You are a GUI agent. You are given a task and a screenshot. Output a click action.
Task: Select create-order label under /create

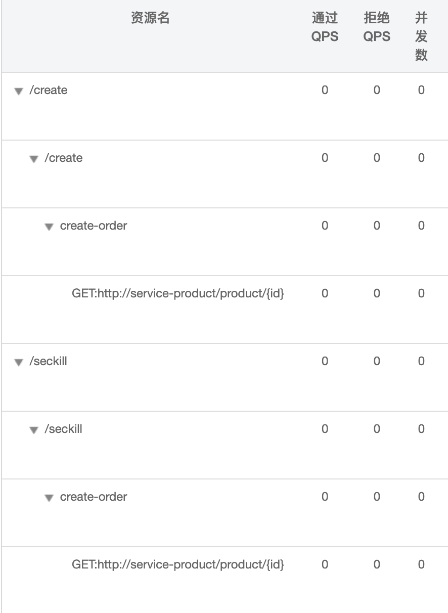[x=94, y=226]
